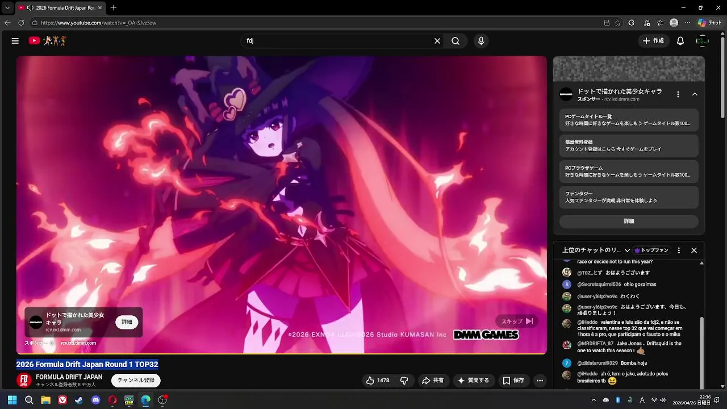Open the 上位のチャットのリプレイ dropdown
The height and width of the screenshot is (409, 727).
596,250
